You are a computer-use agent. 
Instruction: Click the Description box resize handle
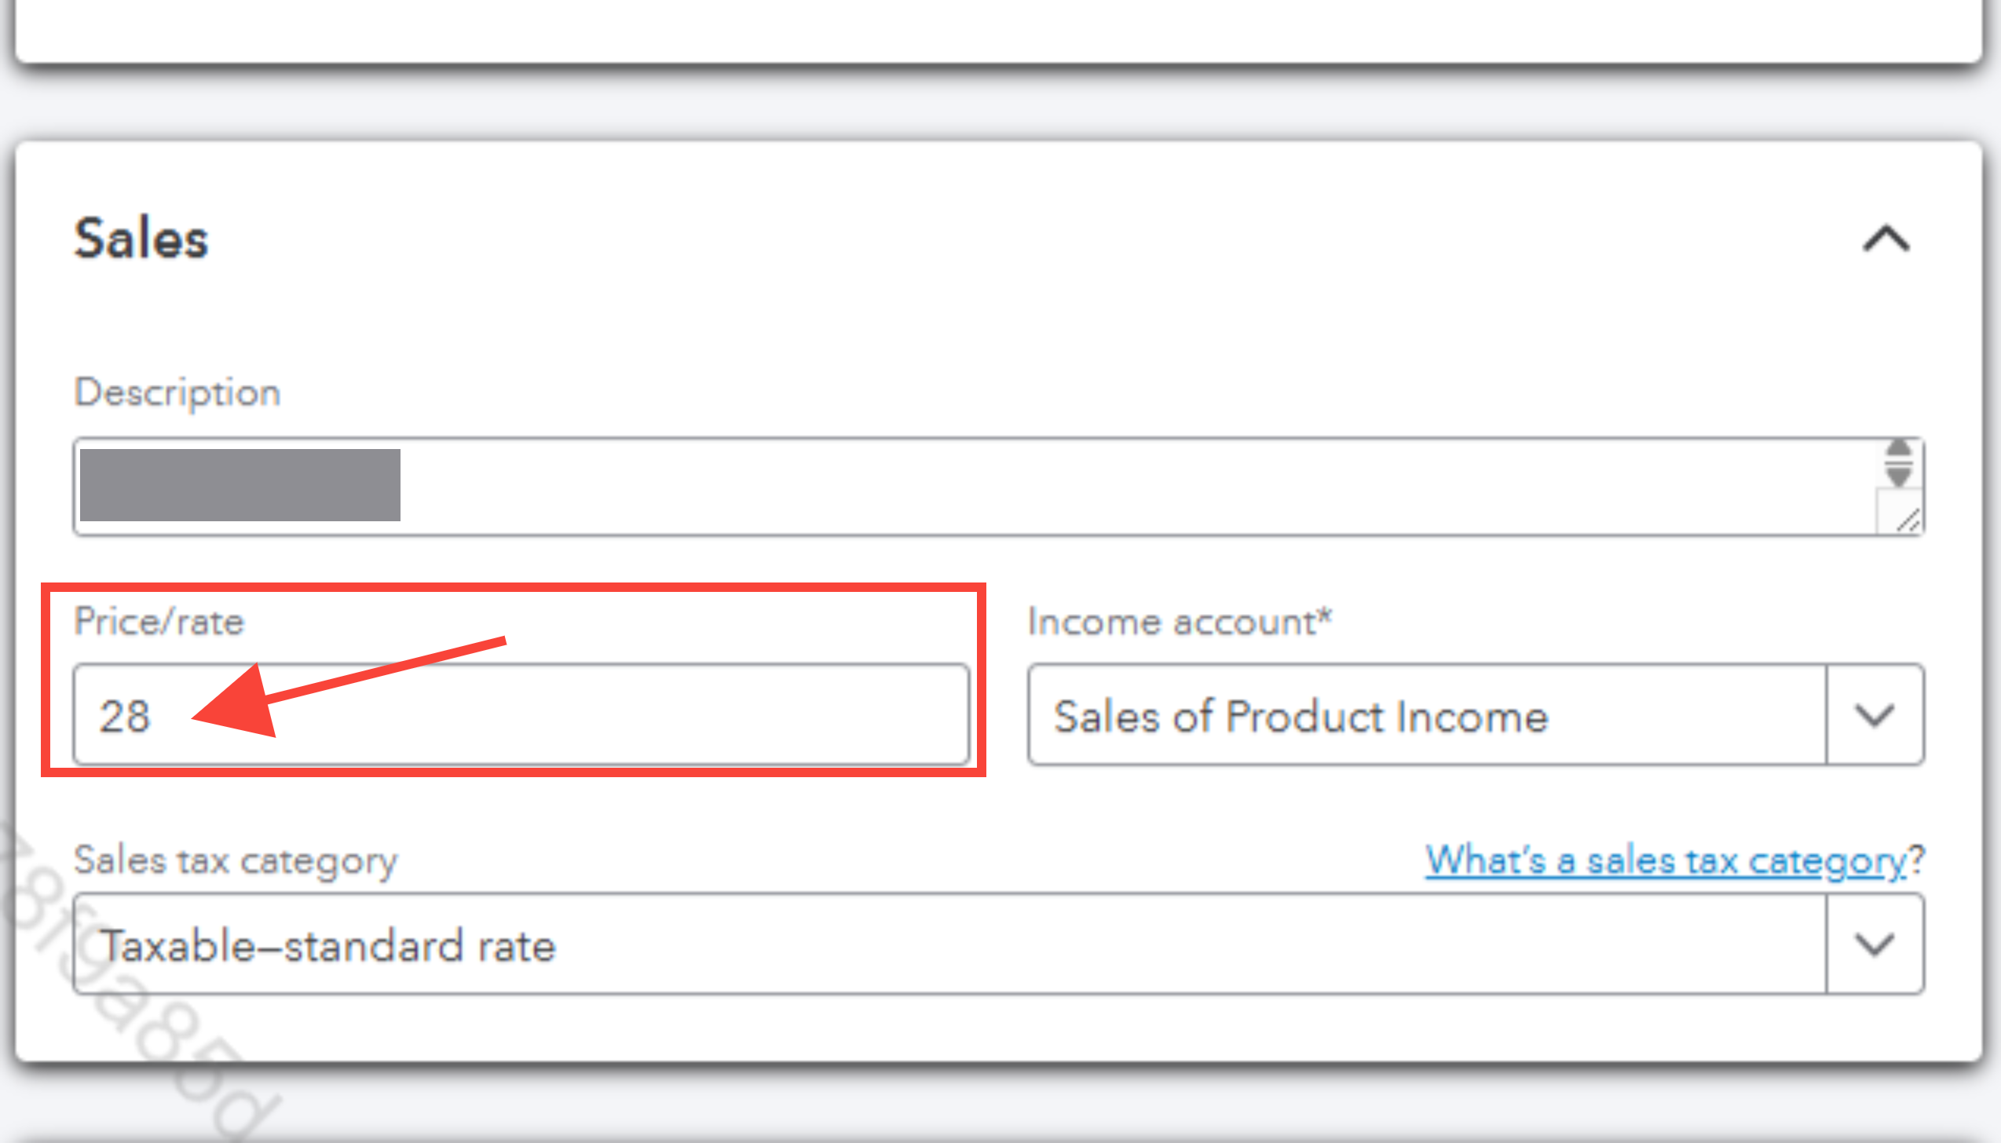point(1908,520)
